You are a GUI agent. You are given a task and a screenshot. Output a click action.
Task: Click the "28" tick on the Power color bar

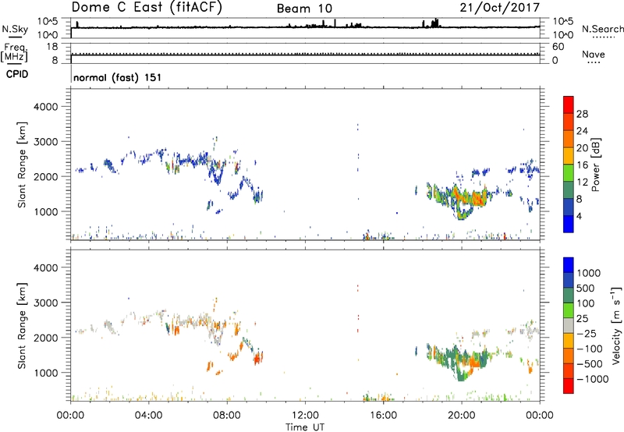pos(582,114)
